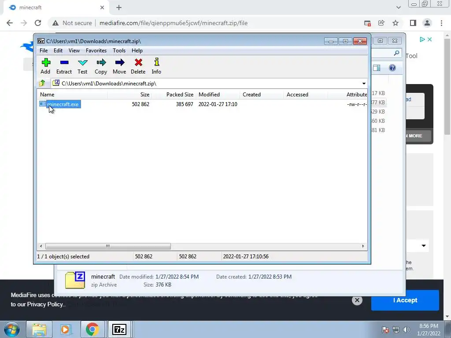Click the horizontal scrollbar left arrow
The width and height of the screenshot is (451, 338).
click(41, 246)
